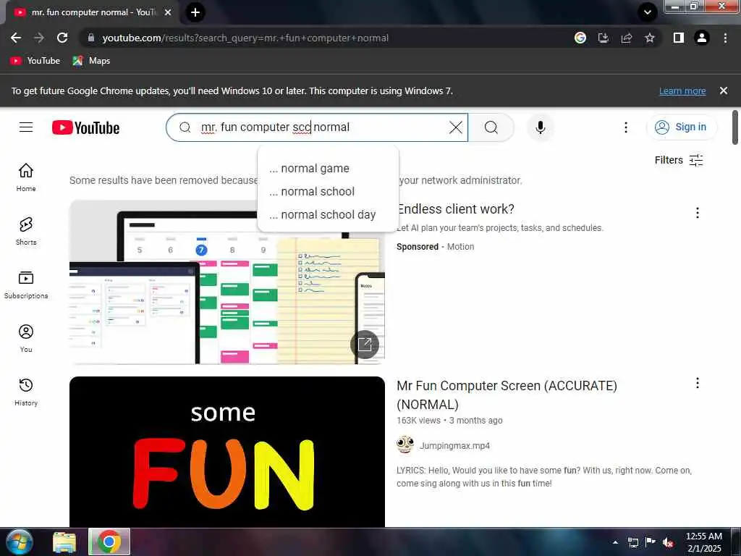Open History in the sidebar

point(26,392)
